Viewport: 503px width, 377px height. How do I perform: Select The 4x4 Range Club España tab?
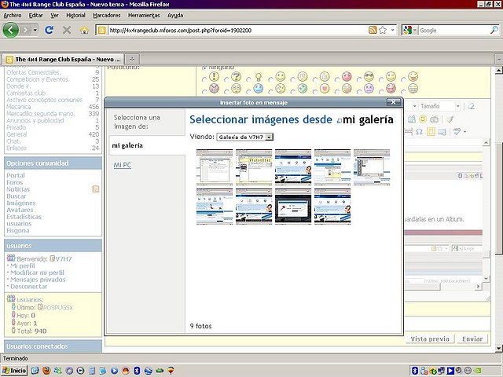(x=63, y=59)
